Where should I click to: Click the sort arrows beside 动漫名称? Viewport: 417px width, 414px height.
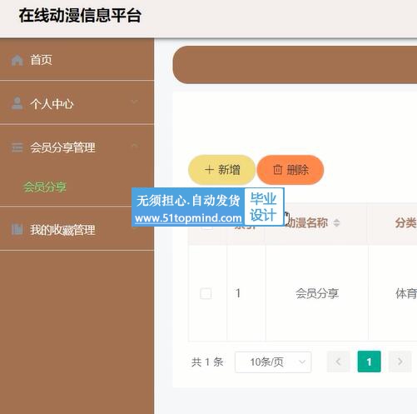336,222
